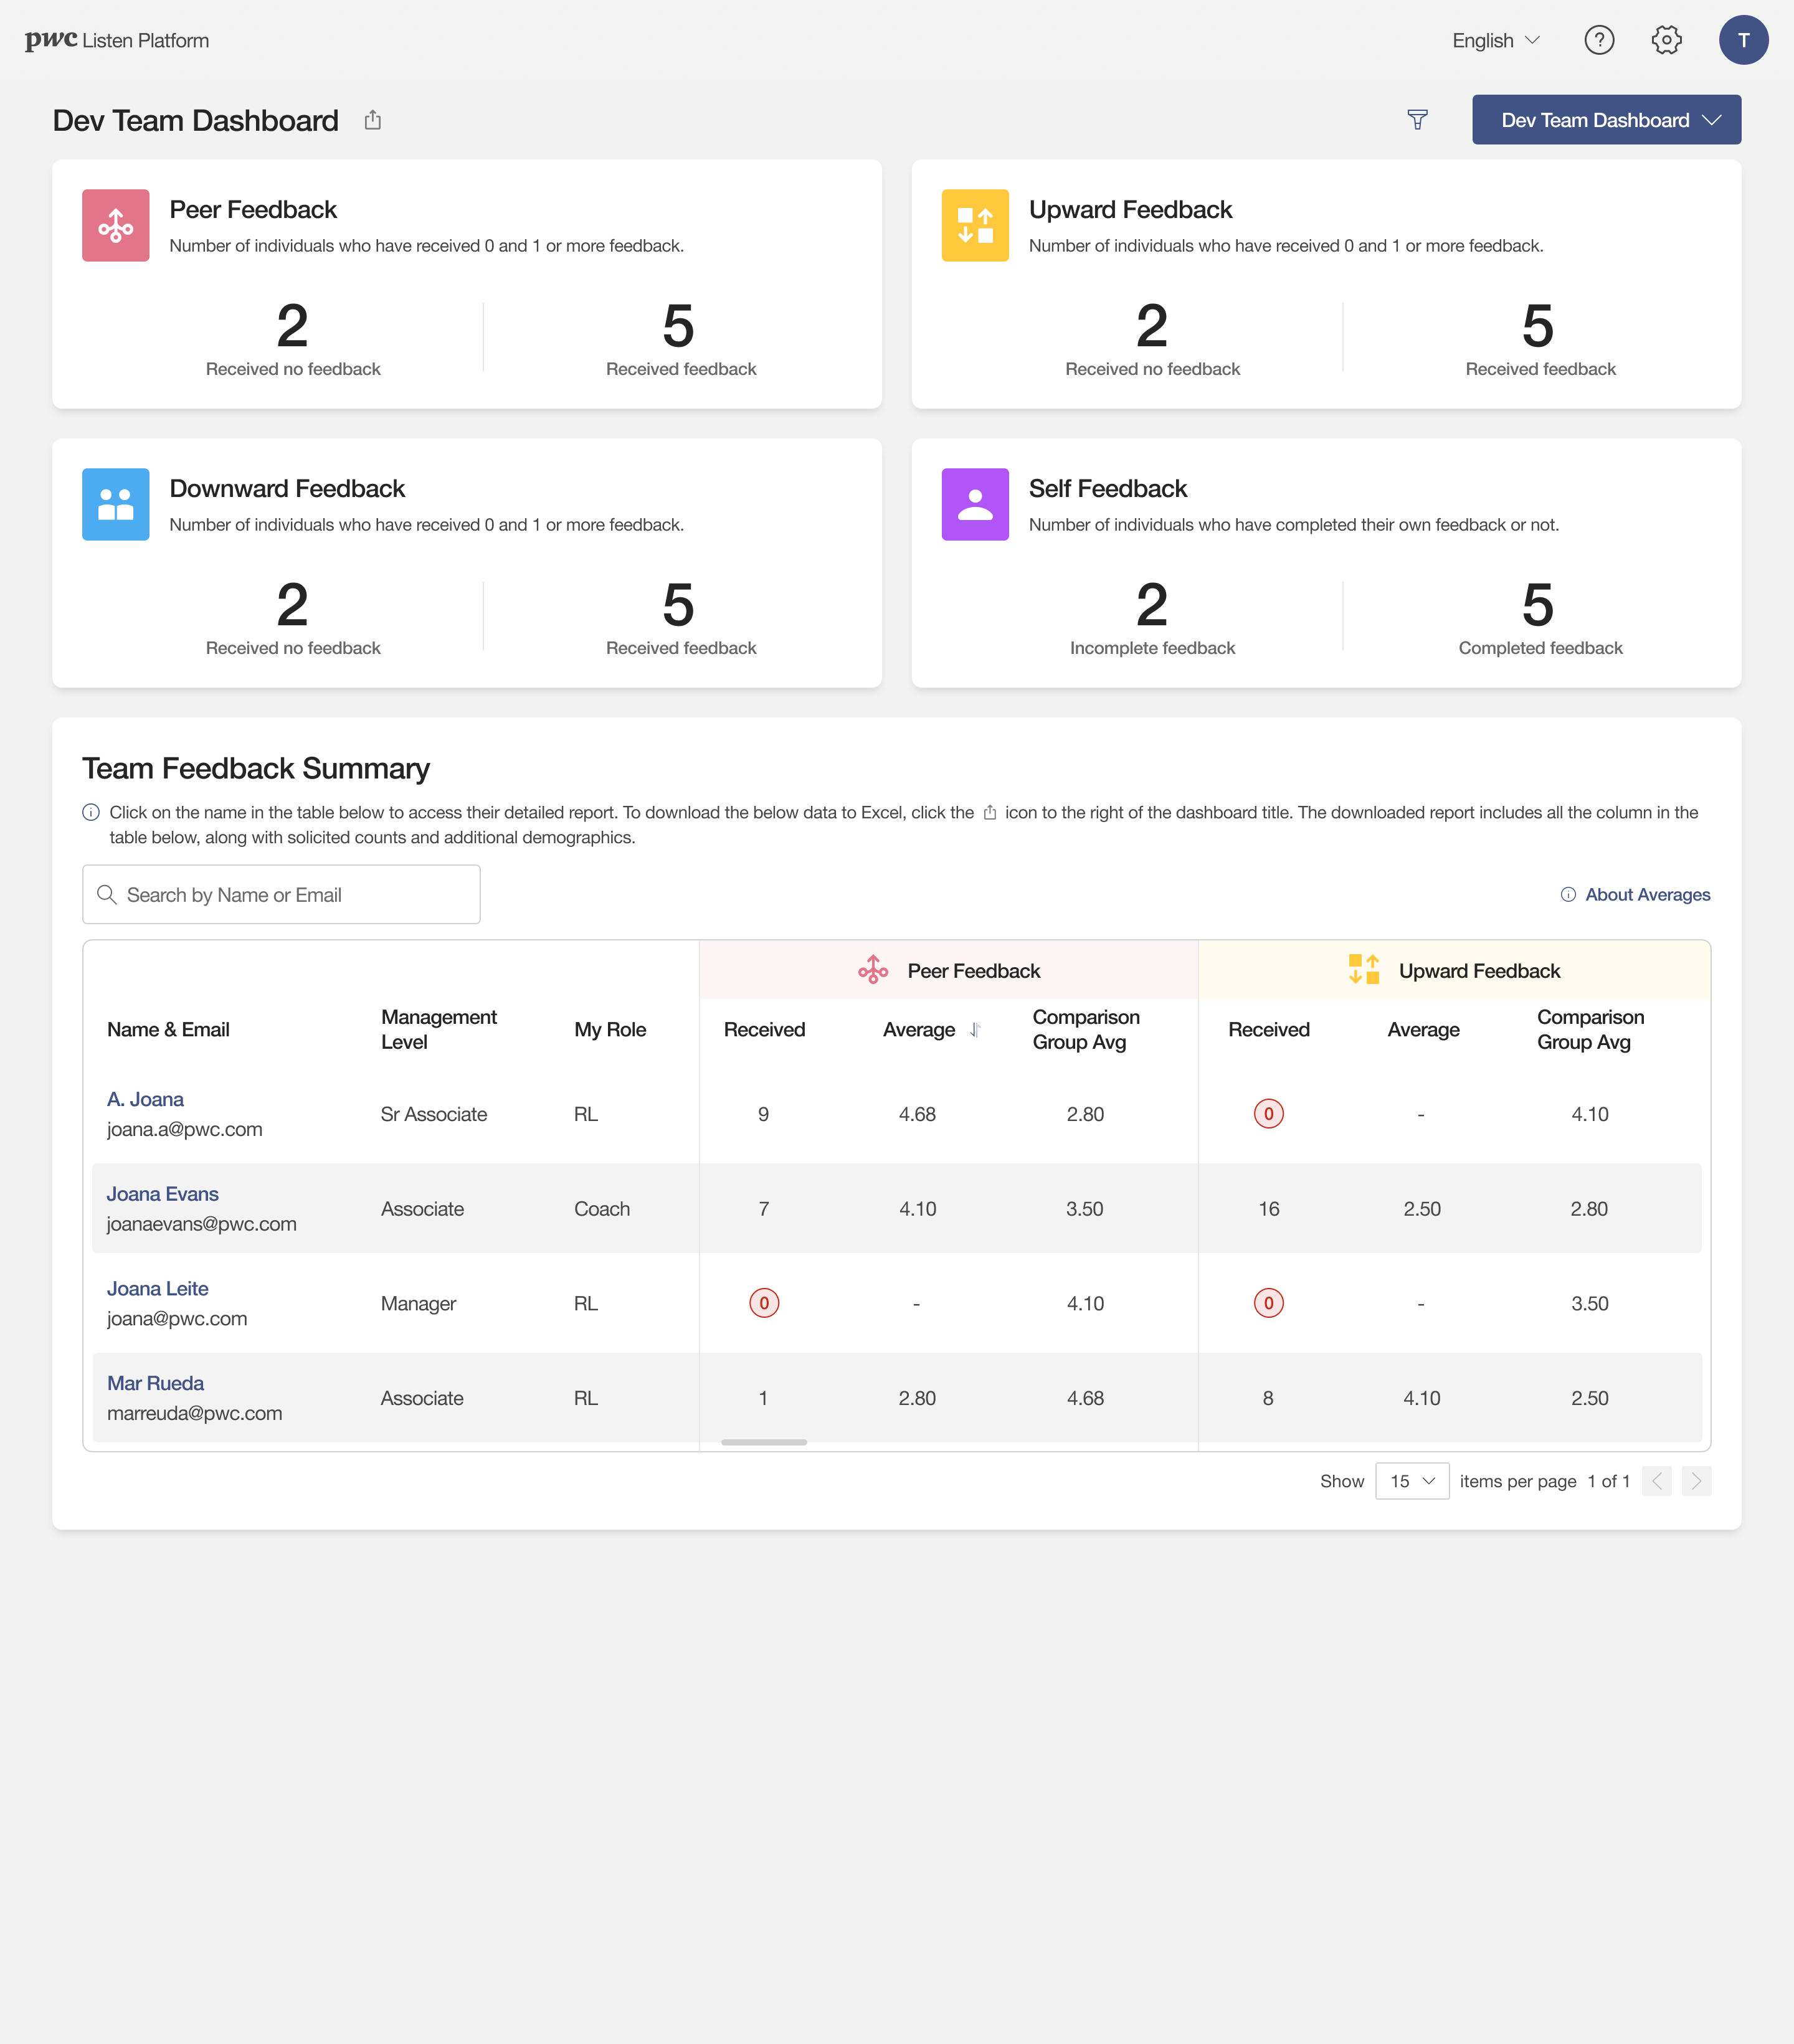Click Manager level in Joana Leite's row
This screenshot has height=2044, width=1794.
point(418,1303)
